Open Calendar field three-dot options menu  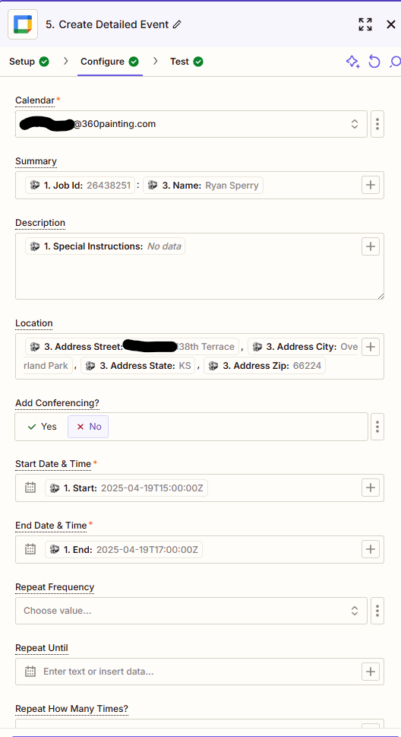pos(377,124)
